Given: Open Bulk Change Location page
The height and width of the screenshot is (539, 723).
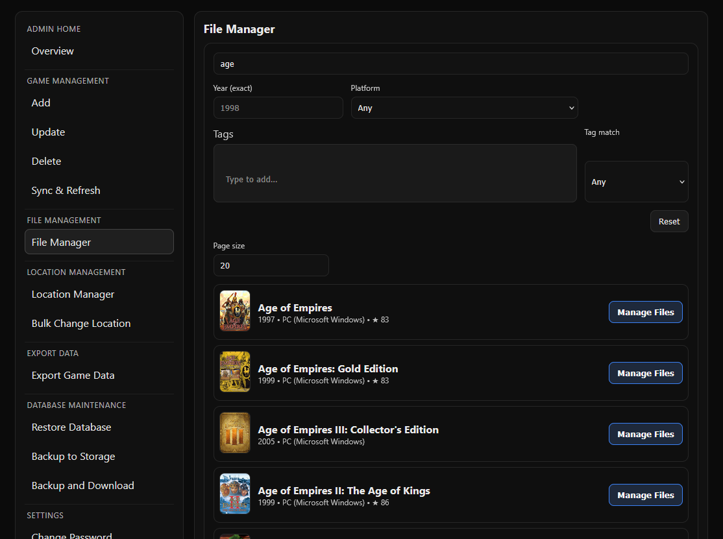Looking at the screenshot, I should pos(99,324).
